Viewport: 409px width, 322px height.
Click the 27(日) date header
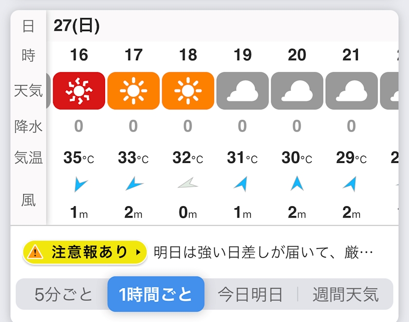click(76, 26)
